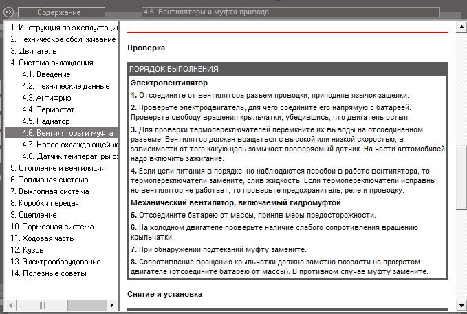
Task: Click the content pane scroll down arrow
Action: (461, 305)
